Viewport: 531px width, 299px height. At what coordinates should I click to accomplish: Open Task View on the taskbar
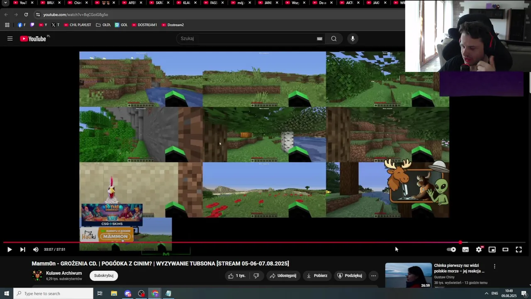(100, 294)
